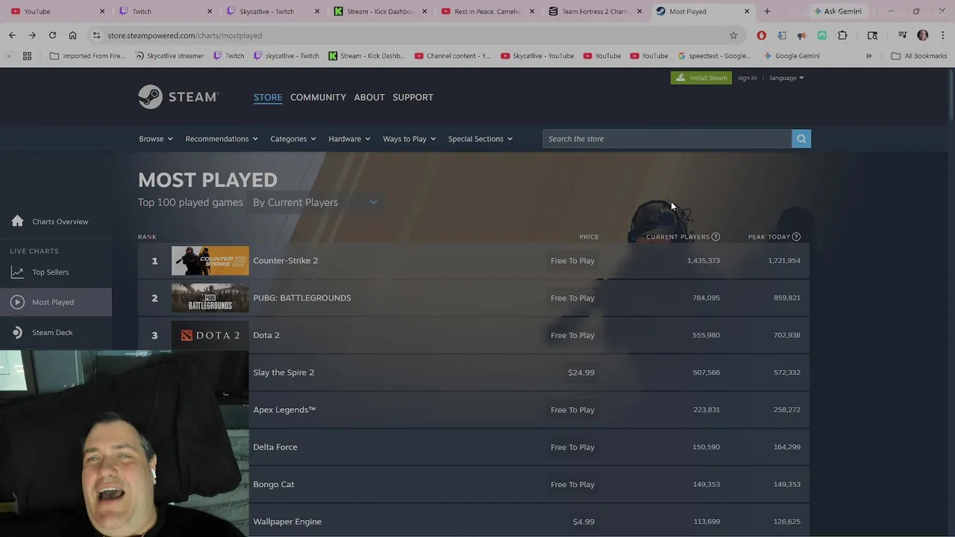Open the PUBG: BATTLEGROUNDS row

(474, 298)
